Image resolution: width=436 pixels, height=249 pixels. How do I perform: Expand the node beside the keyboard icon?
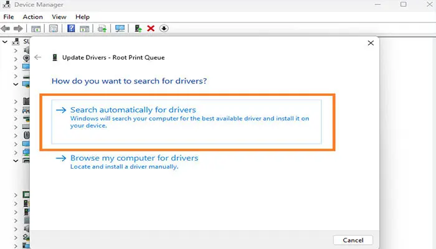coord(16,127)
